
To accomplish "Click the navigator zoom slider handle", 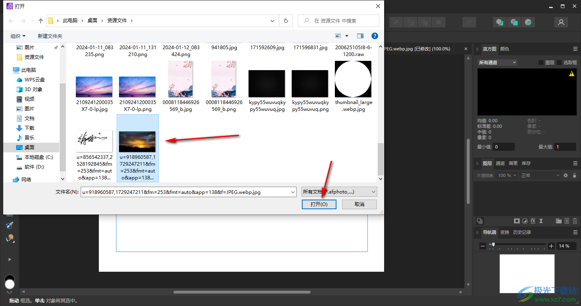I will tap(493, 244).
